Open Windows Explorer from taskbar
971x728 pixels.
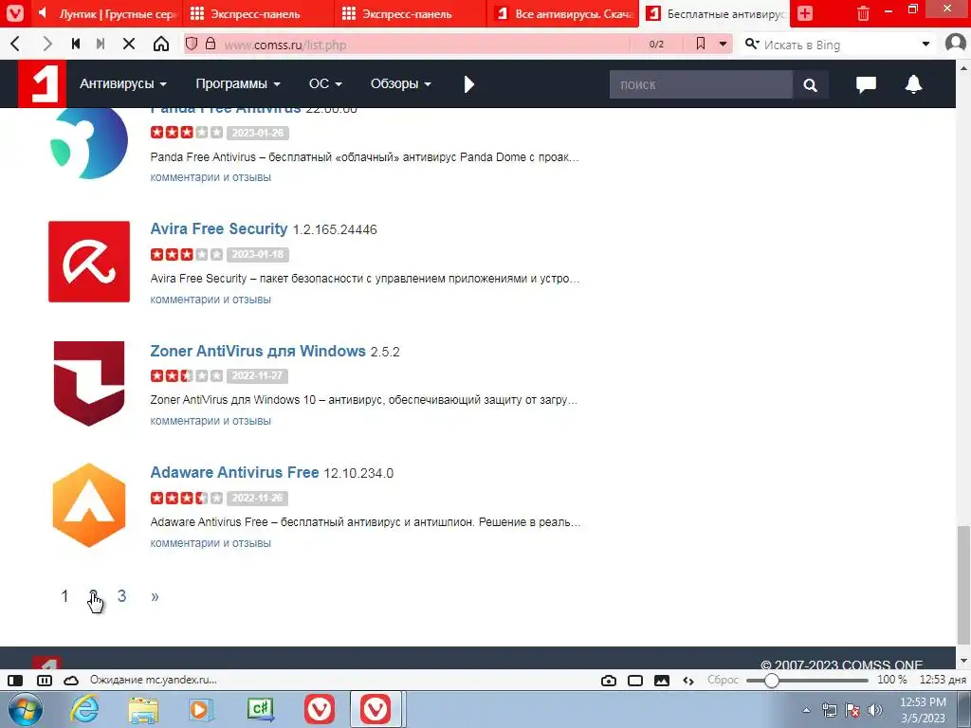click(143, 709)
